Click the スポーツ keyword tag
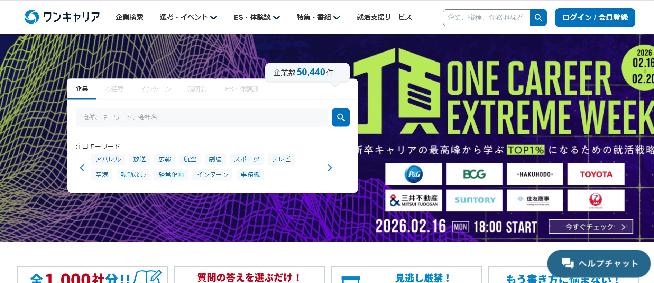Image resolution: width=654 pixels, height=283 pixels. click(247, 159)
